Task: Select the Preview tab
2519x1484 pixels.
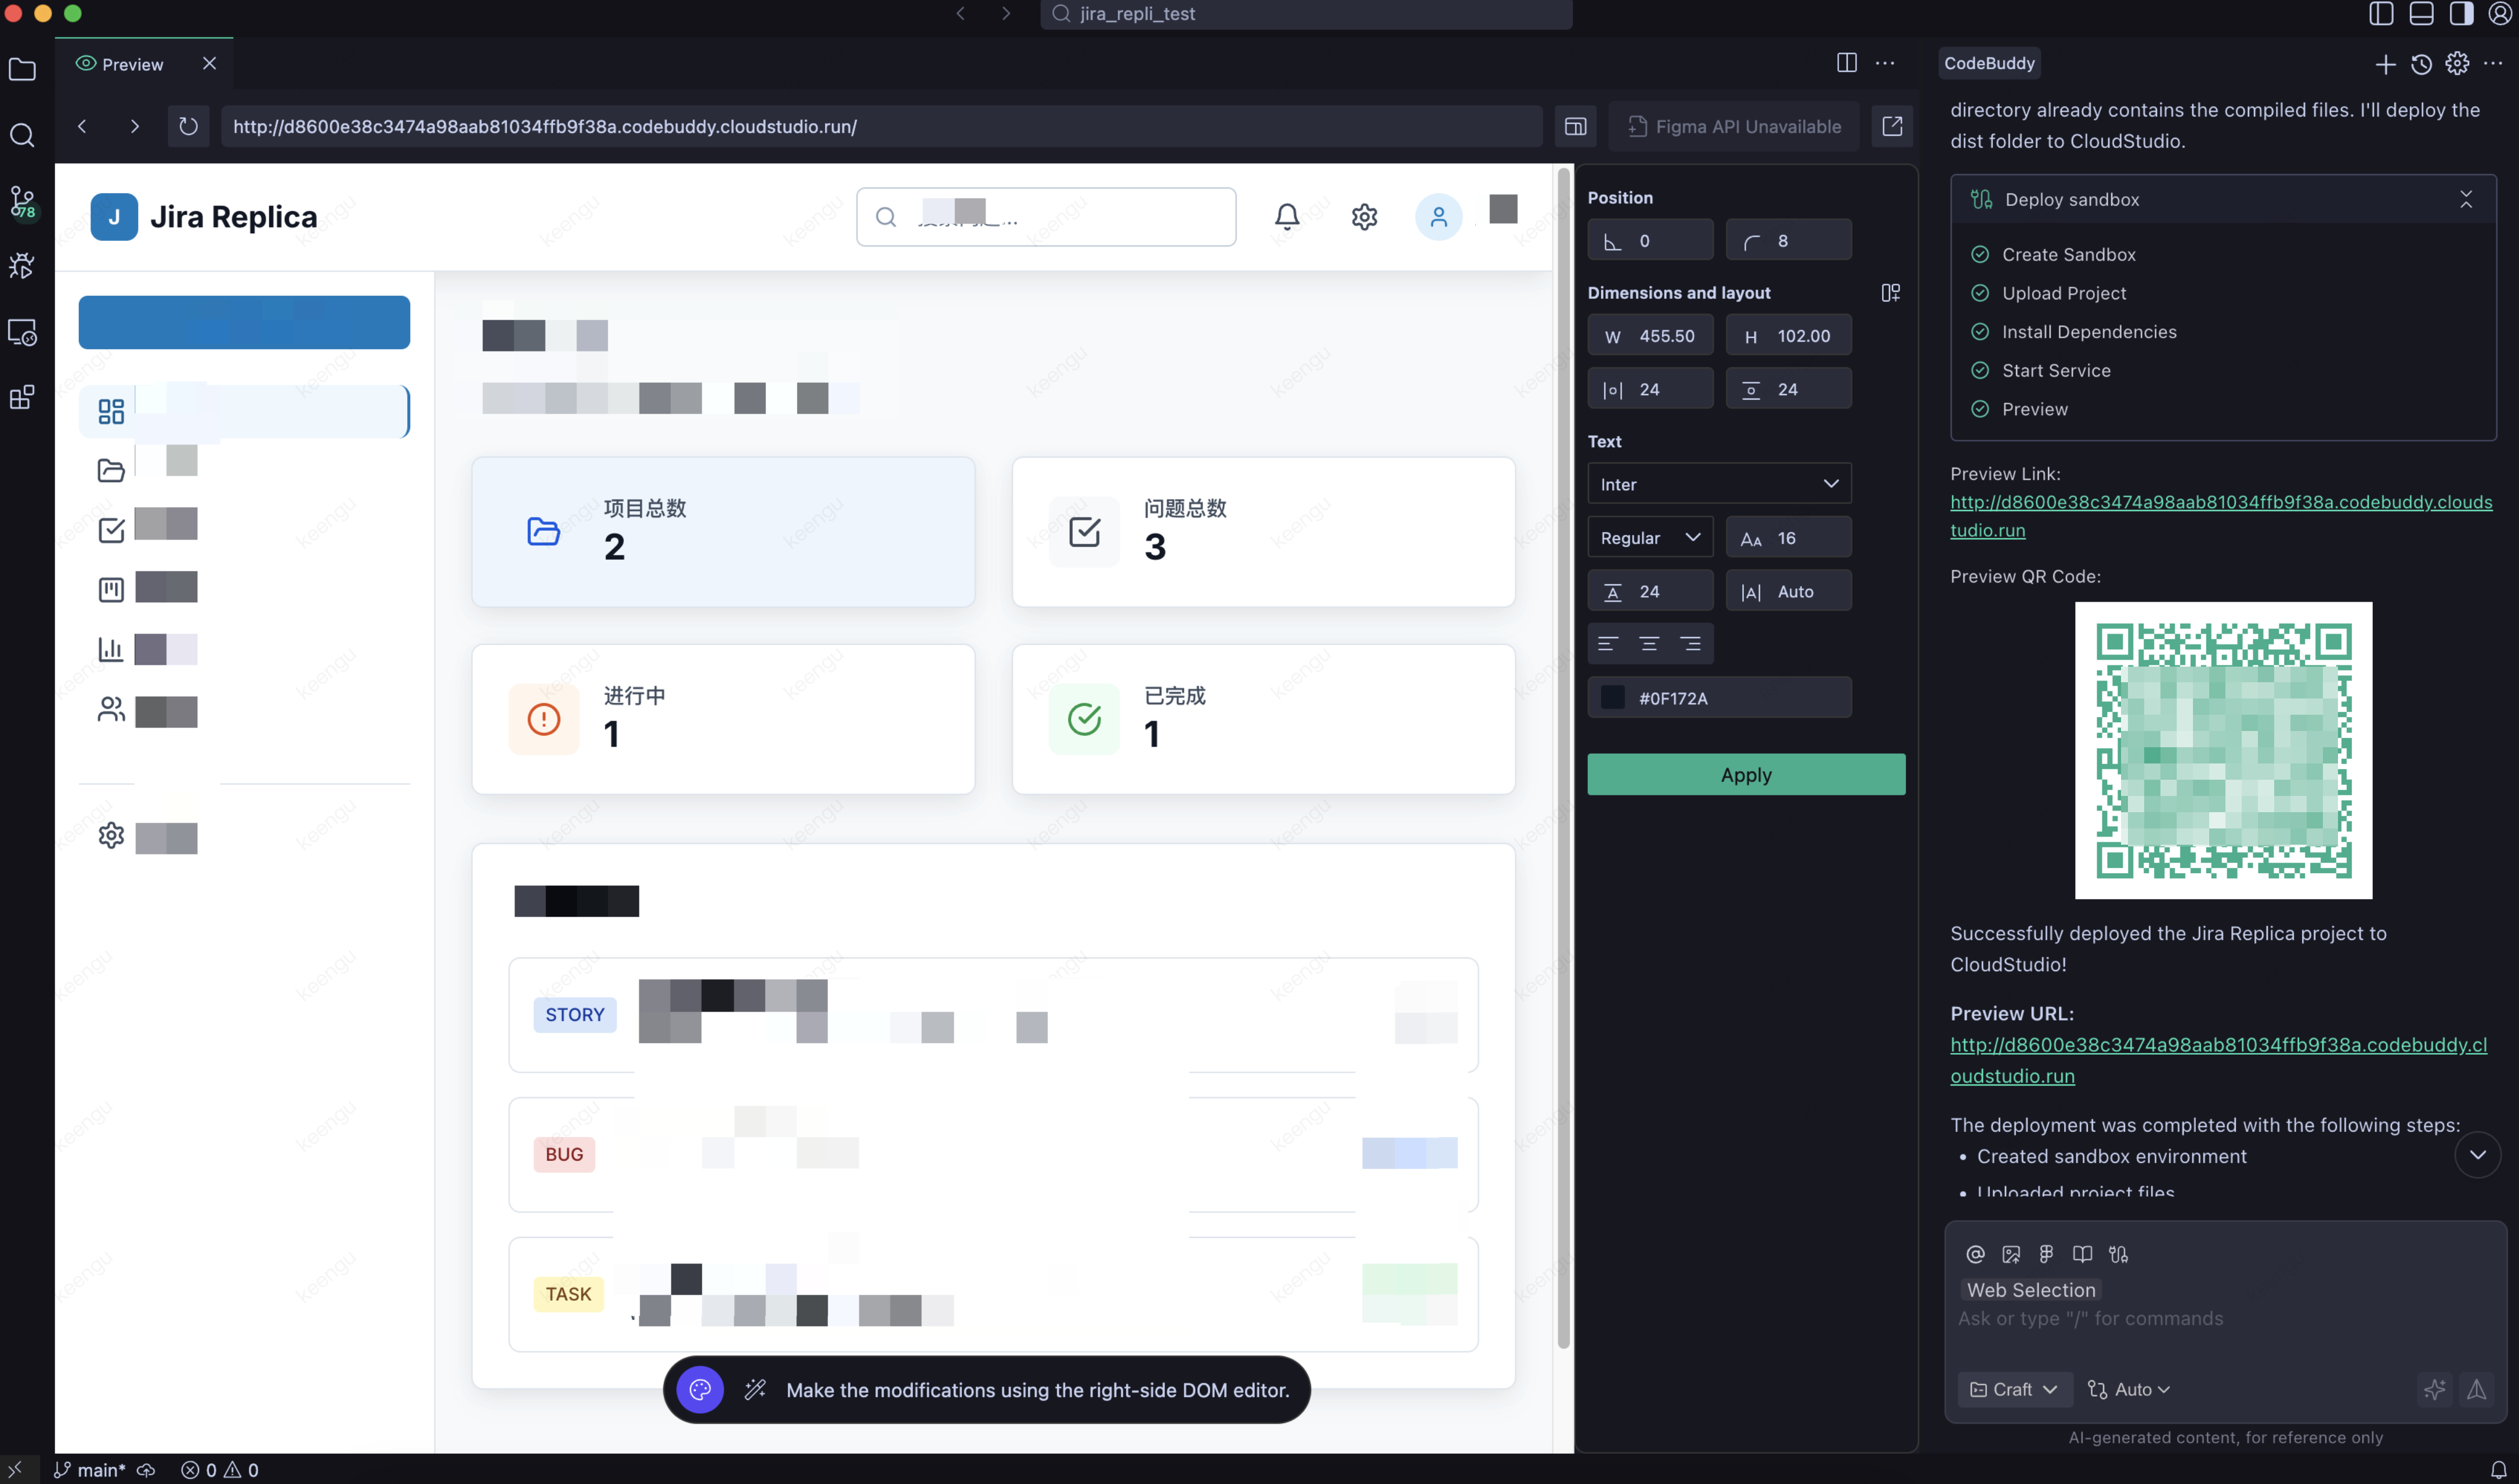Action: (132, 64)
